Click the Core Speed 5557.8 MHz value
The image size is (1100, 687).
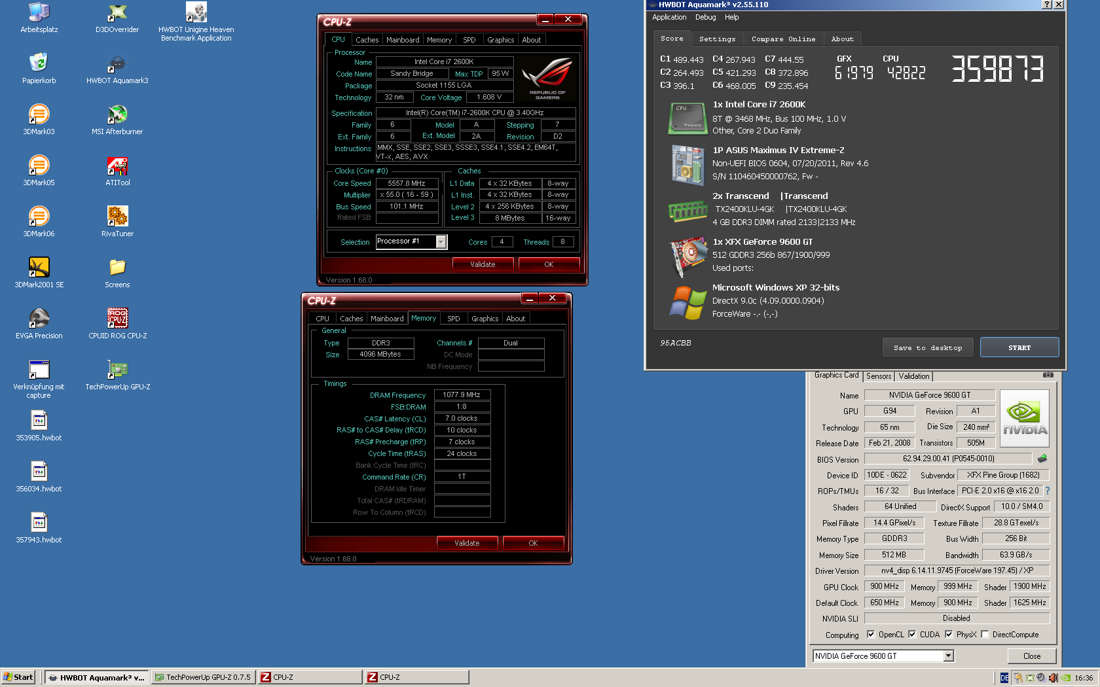pyautogui.click(x=406, y=183)
